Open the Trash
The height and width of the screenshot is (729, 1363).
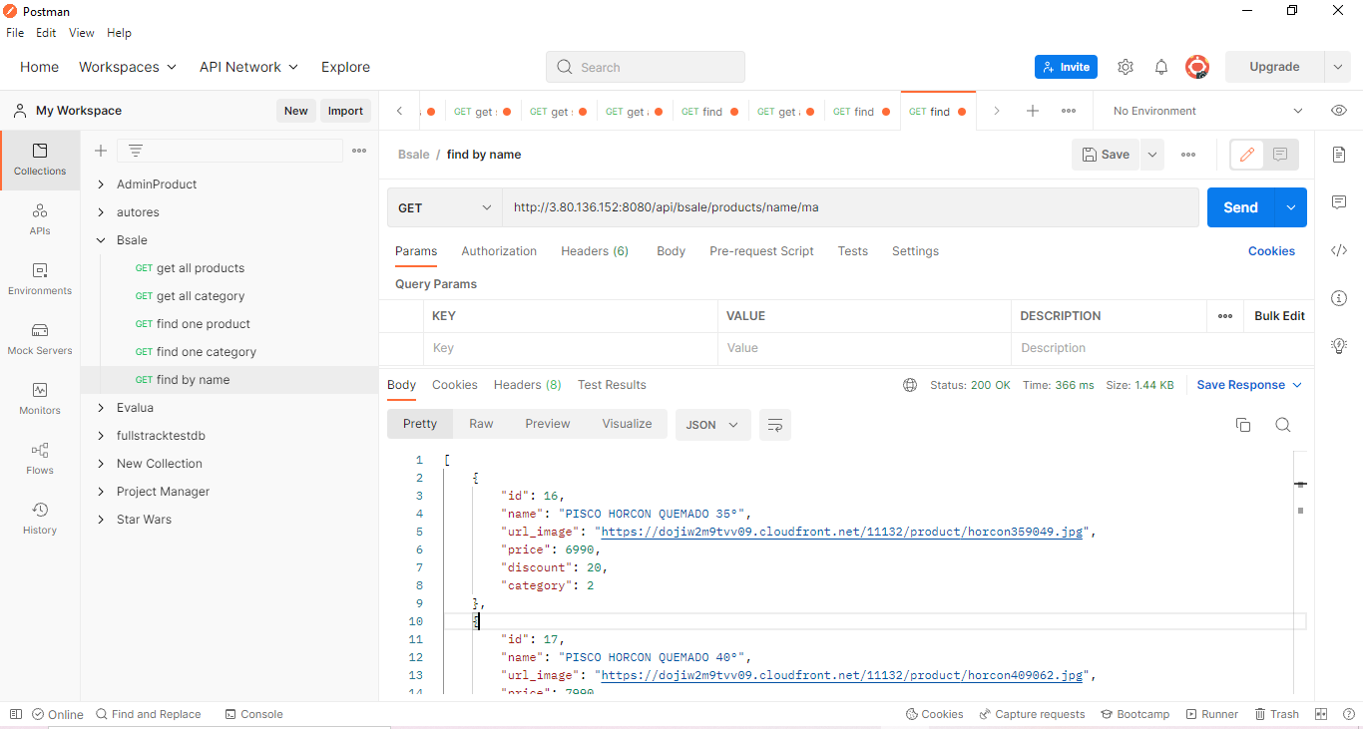pos(1278,713)
